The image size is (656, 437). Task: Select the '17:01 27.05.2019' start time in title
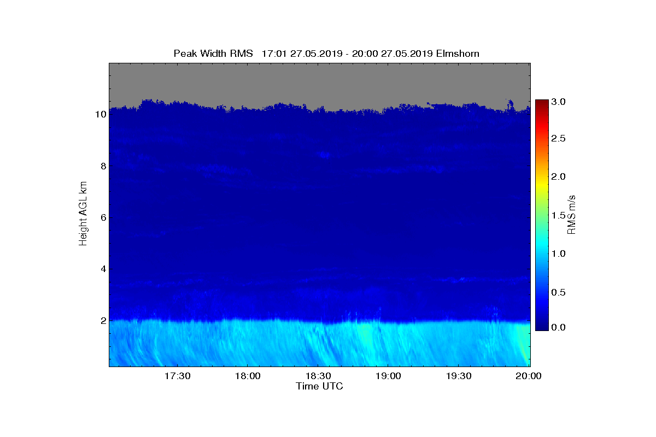pyautogui.click(x=302, y=53)
